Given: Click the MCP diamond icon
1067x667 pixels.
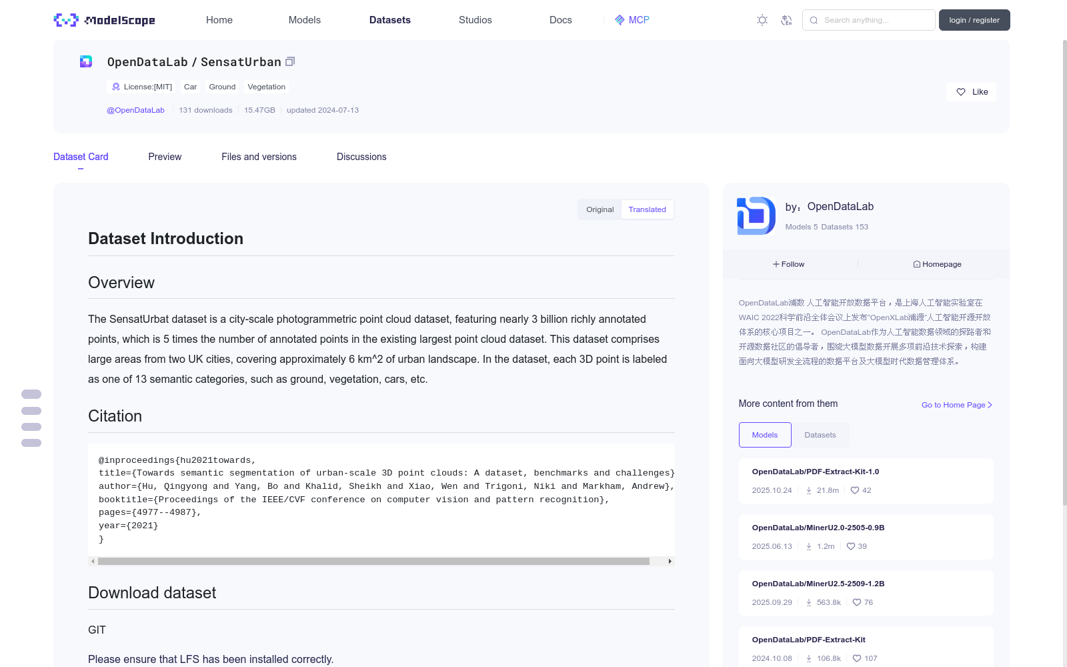Looking at the screenshot, I should pos(620,20).
